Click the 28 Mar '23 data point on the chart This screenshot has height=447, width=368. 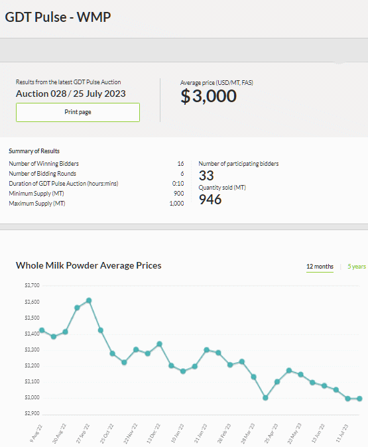tap(254, 377)
